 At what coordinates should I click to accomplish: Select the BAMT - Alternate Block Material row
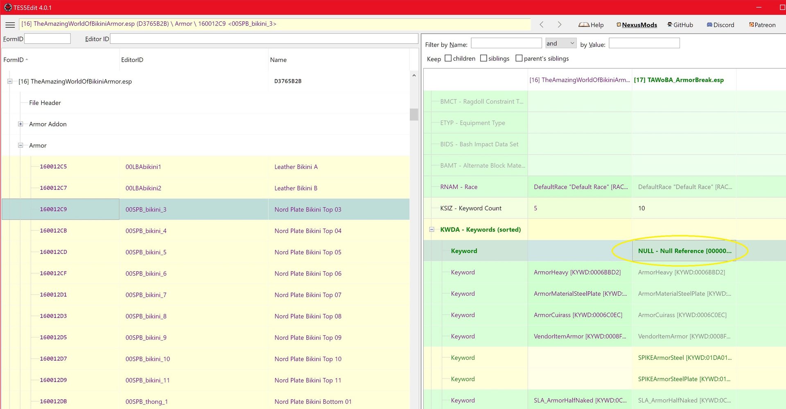[x=483, y=165]
